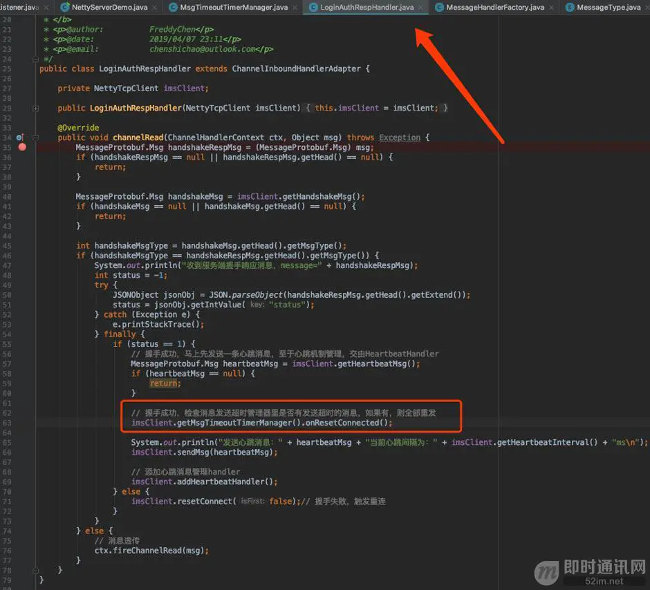The image size is (650, 590).
Task: Click line number 63 in gutter
Action: pos(7,423)
